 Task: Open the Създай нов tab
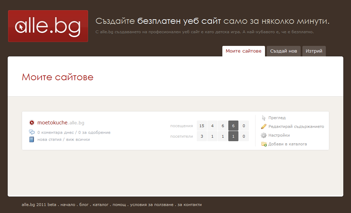pyautogui.click(x=284, y=51)
